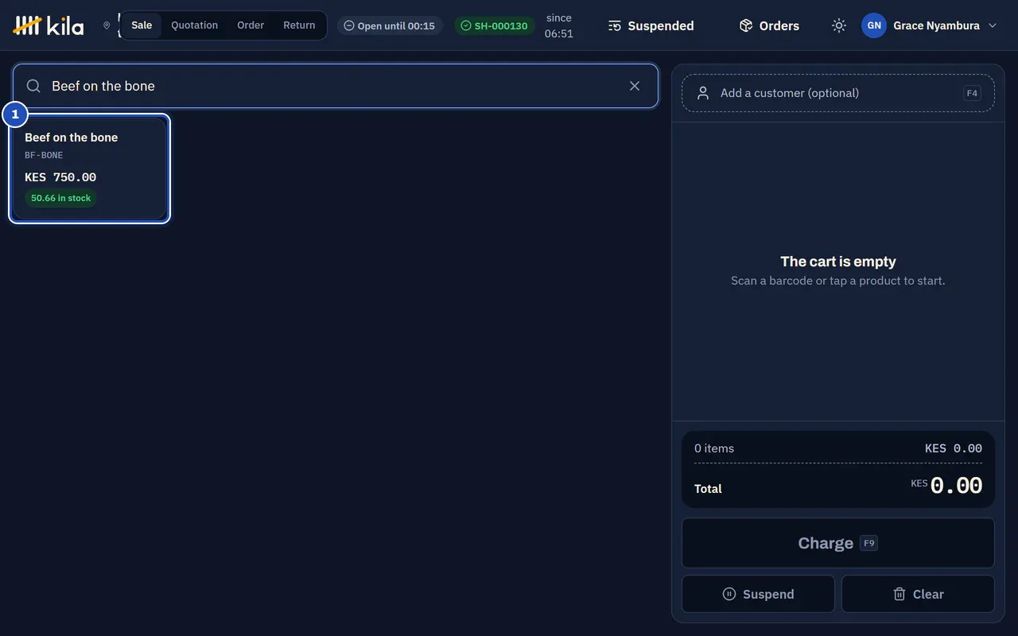The image size is (1018, 636).
Task: Focus the product search field
Action: tap(336, 86)
